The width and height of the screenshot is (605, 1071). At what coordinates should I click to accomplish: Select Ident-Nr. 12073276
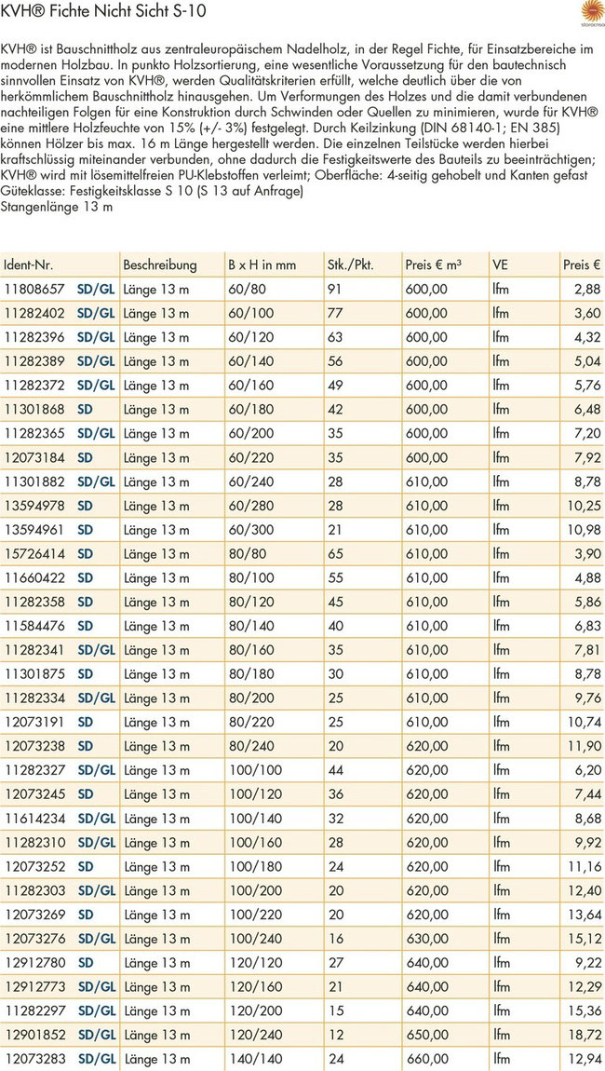tap(34, 939)
